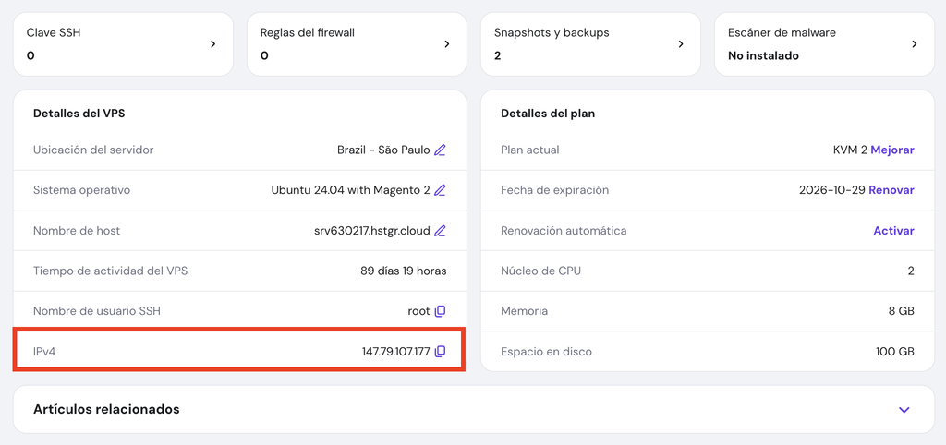The height and width of the screenshot is (445, 946).
Task: Click the hostname srv630217.hstgr.cloud text
Action: coord(371,231)
